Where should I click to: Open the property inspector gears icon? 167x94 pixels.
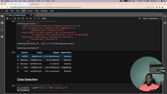point(165,16)
